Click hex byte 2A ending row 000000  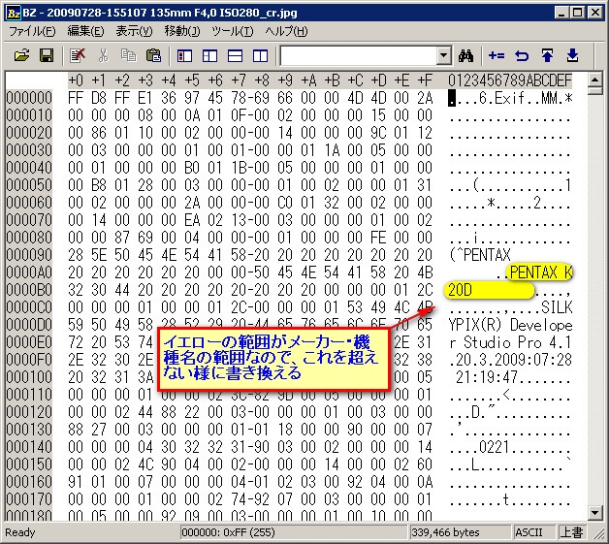click(425, 98)
